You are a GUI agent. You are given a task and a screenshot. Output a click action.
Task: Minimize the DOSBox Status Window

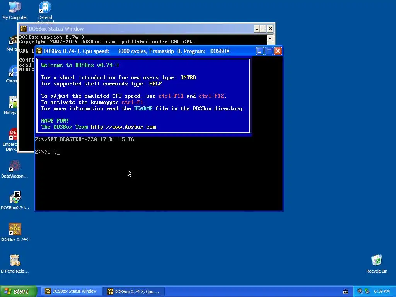point(257,29)
